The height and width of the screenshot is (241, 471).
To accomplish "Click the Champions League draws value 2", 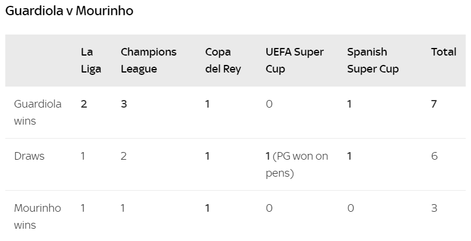I will pyautogui.click(x=123, y=156).
